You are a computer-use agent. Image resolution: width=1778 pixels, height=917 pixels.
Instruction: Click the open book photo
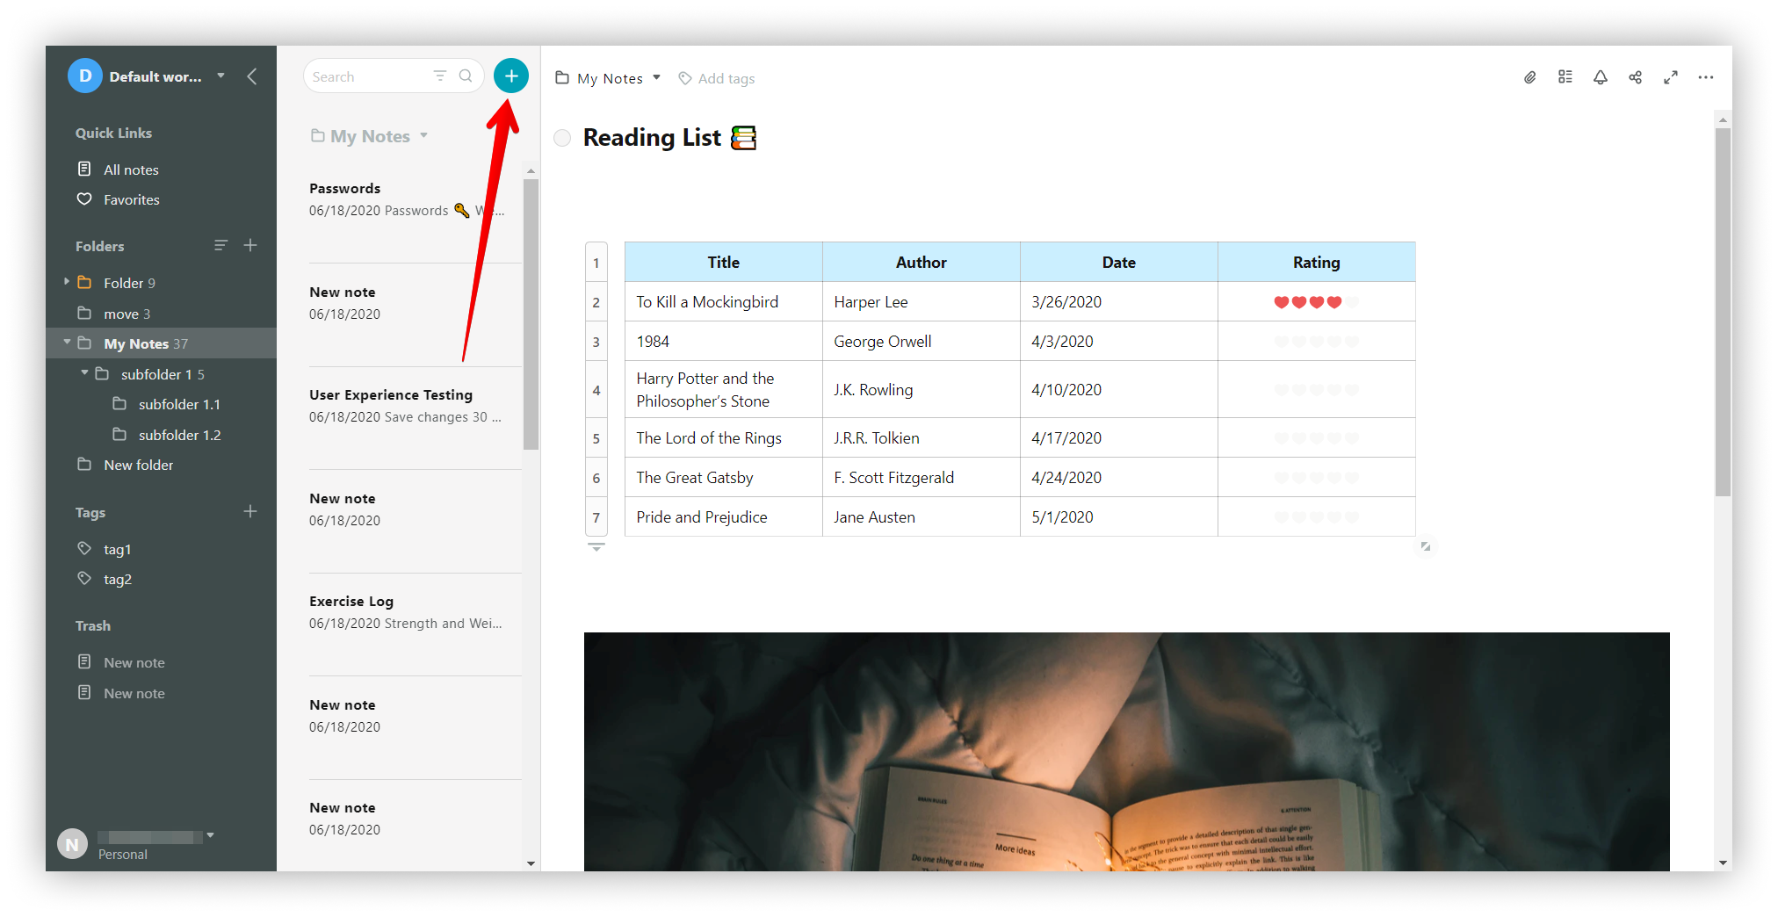click(1126, 752)
